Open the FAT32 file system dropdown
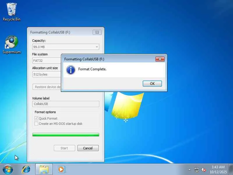Image resolution: width=233 pixels, height=175 pixels. point(47,61)
